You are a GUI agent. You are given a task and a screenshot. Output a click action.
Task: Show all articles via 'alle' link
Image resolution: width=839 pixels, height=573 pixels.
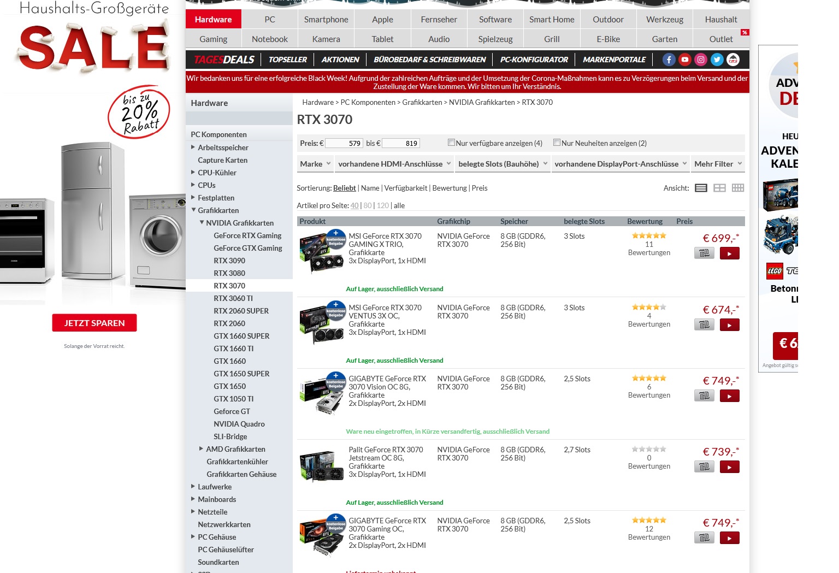point(399,205)
